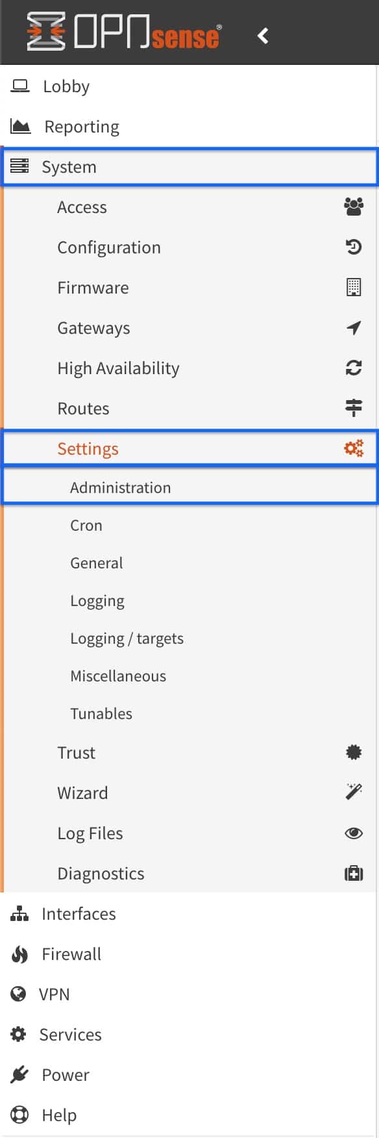Go to Logging / targets
This screenshot has width=379, height=1138.
pyautogui.click(x=189, y=638)
